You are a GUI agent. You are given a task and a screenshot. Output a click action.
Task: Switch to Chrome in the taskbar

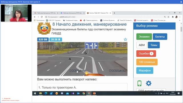[x=83, y=93]
